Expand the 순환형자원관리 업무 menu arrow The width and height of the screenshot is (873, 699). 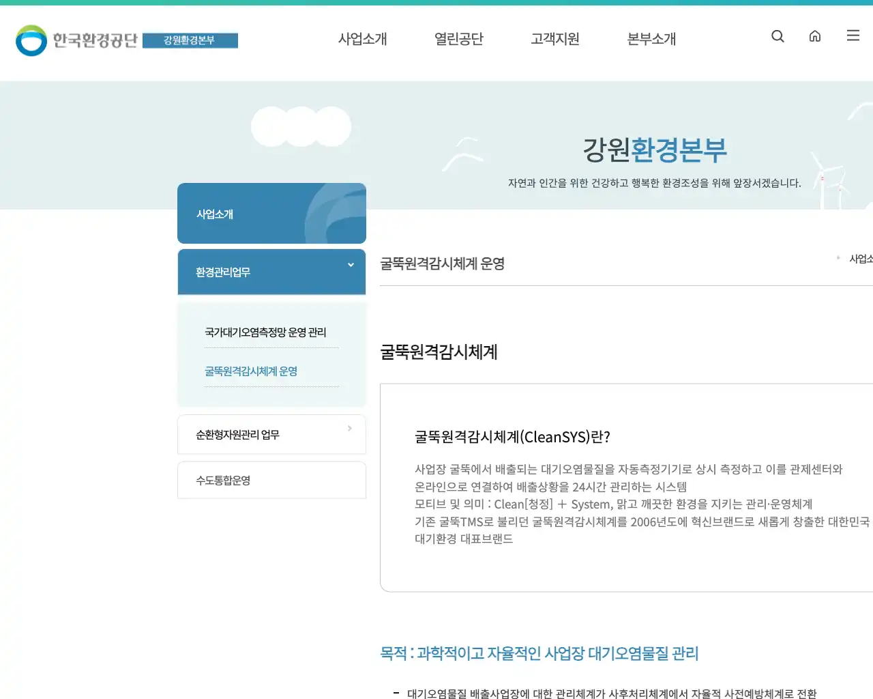pos(349,427)
